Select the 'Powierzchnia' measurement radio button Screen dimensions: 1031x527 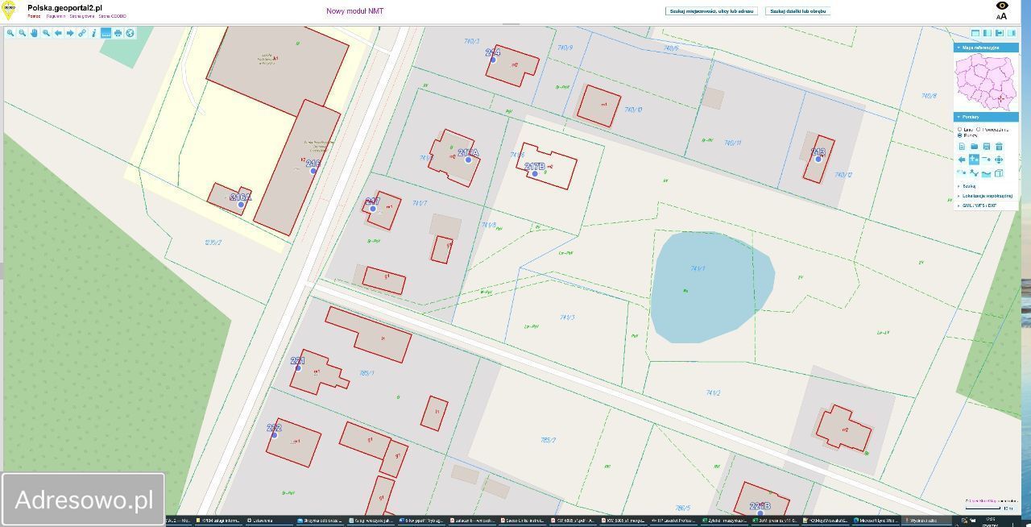(x=979, y=129)
